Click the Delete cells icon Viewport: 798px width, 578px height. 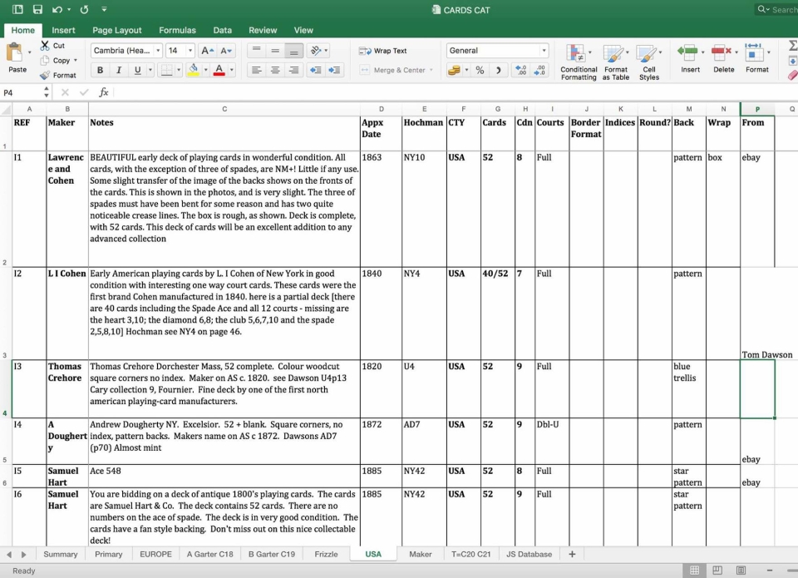pos(722,52)
